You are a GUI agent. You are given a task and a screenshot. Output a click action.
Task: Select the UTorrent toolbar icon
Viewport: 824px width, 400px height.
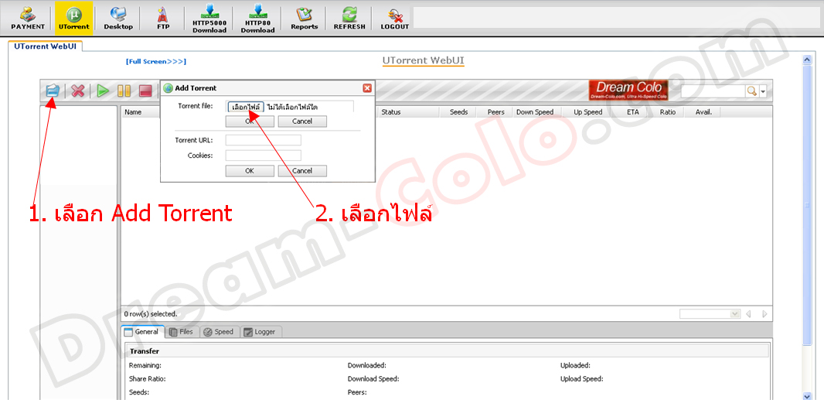74,18
